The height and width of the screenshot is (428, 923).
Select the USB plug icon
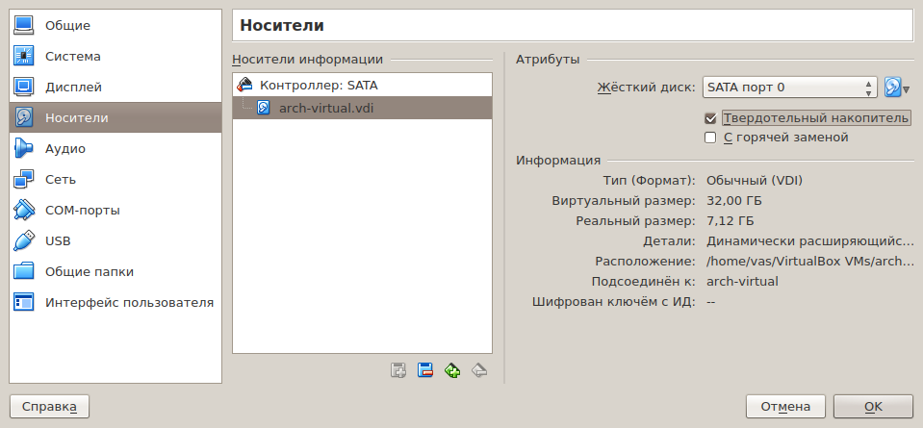point(24,241)
